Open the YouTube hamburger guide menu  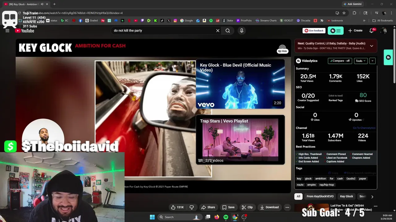(x=7, y=31)
